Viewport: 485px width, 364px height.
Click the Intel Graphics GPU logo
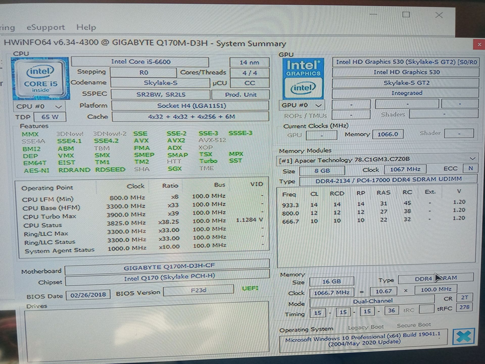click(303, 79)
